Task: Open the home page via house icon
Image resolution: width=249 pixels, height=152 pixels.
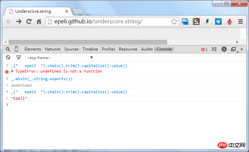Action: pyautogui.click(x=39, y=21)
